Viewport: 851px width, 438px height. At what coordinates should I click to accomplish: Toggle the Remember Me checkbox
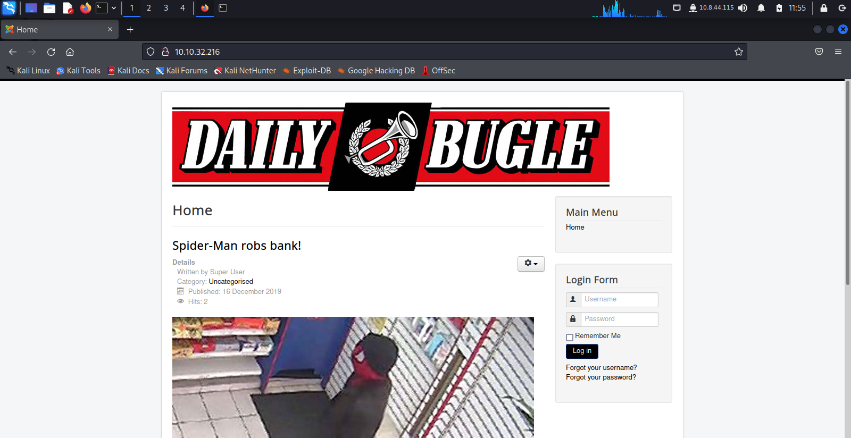pyautogui.click(x=570, y=337)
